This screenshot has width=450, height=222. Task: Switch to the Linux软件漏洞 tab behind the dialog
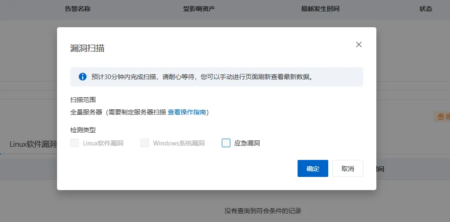33,144
